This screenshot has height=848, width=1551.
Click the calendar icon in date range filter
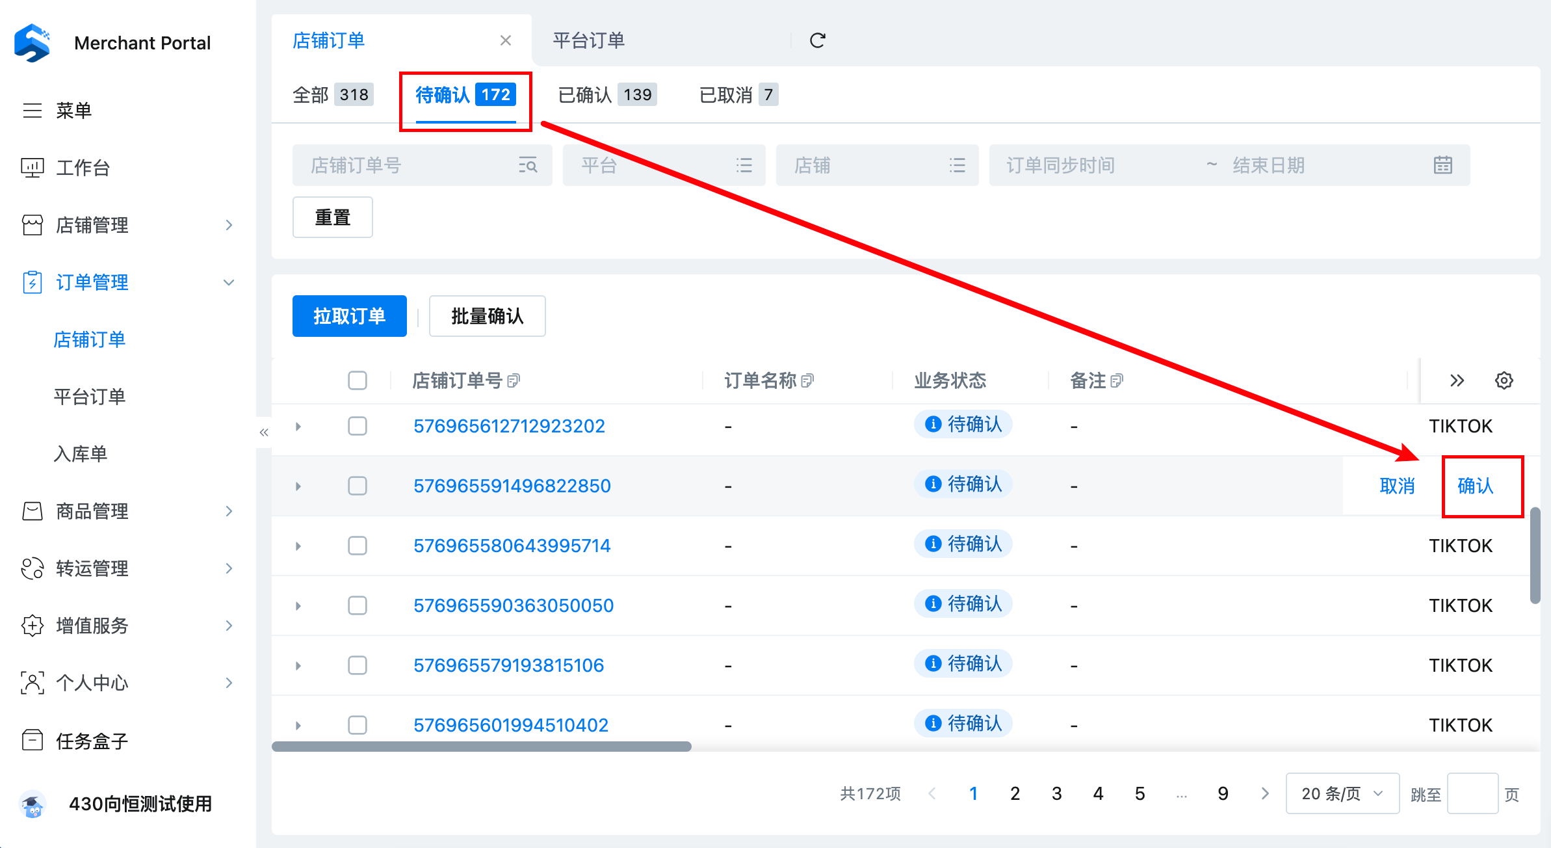[x=1442, y=165]
